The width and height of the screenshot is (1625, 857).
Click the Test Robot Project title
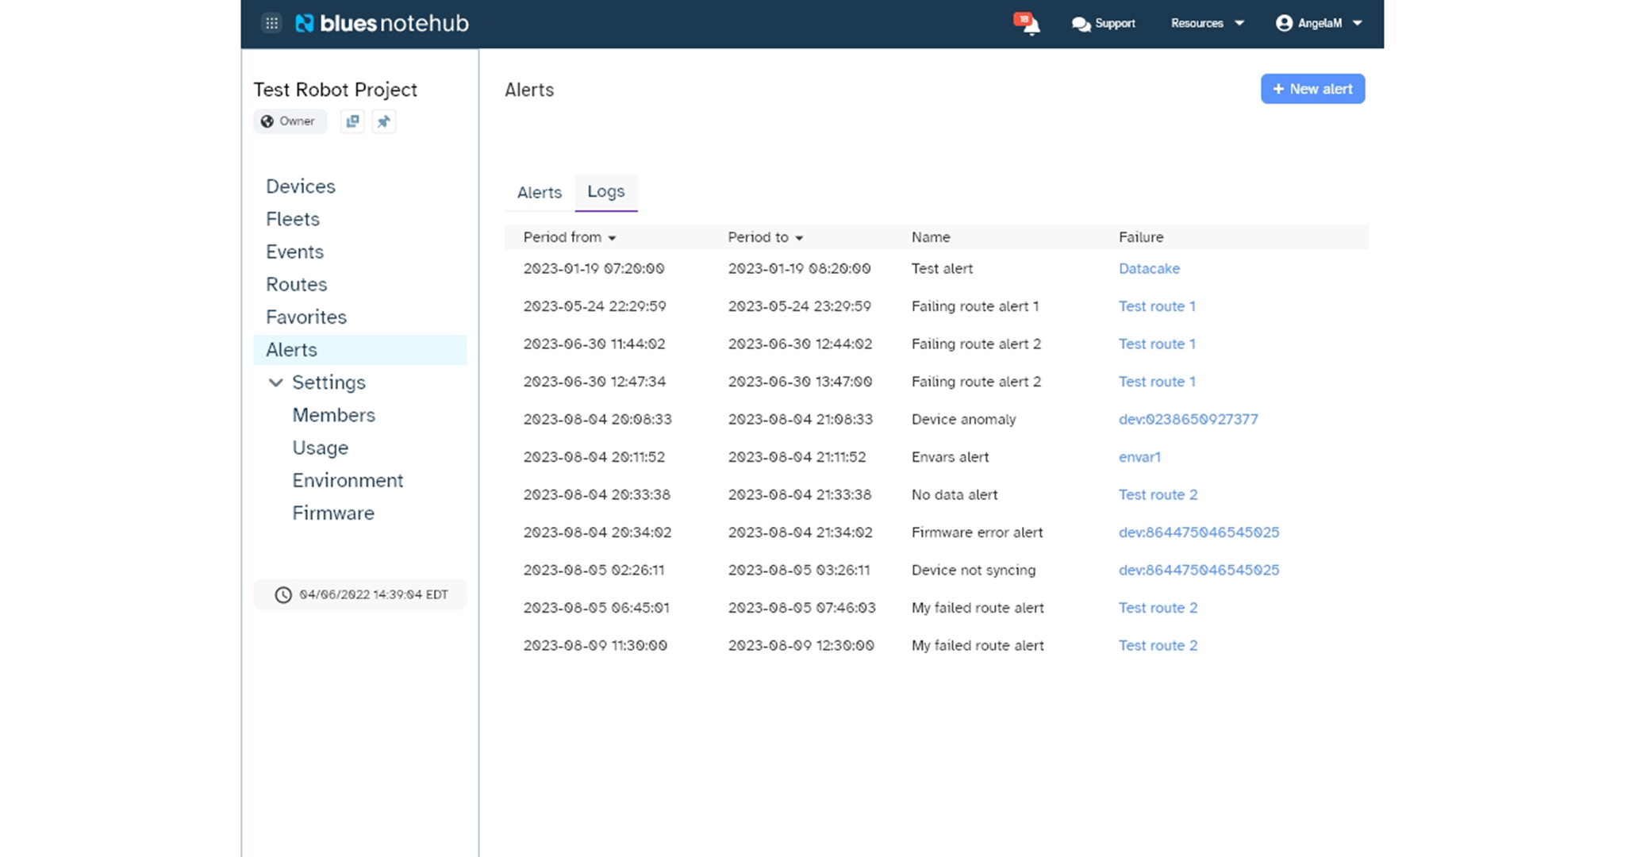(335, 90)
